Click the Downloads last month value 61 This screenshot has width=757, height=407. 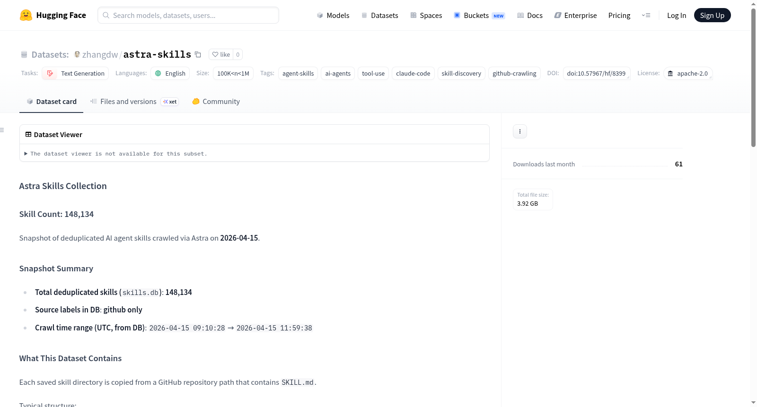point(679,164)
